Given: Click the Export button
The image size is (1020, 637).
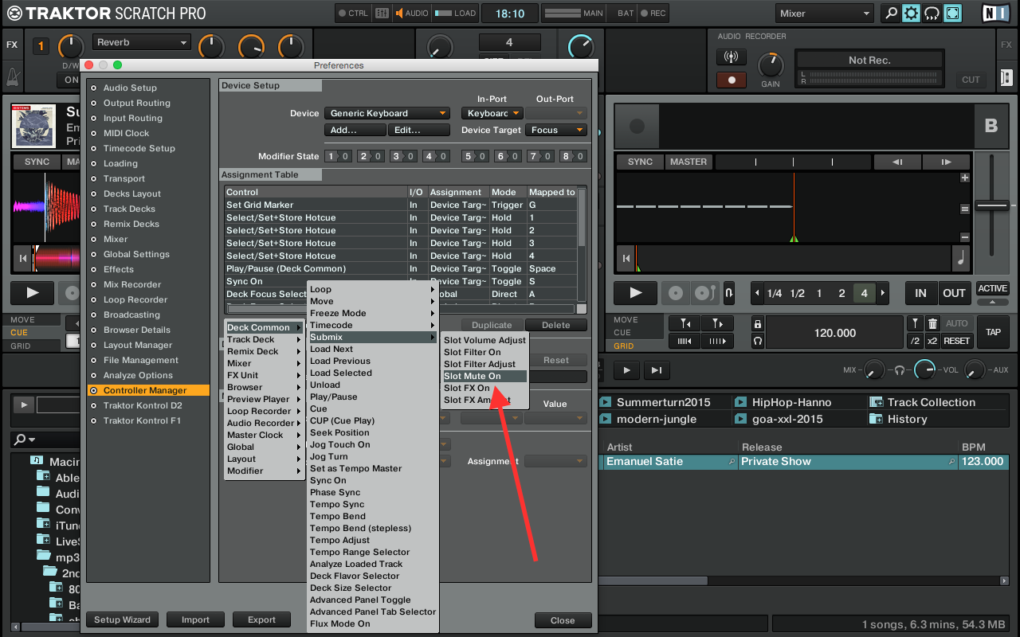Looking at the screenshot, I should coord(261,619).
